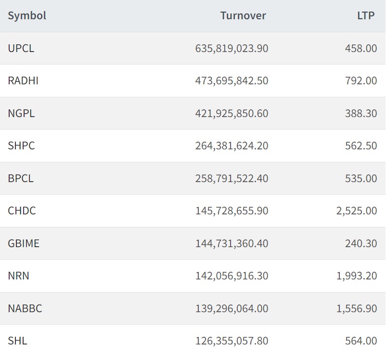Click UPCL turnover value 635,819,023.90

232,48
